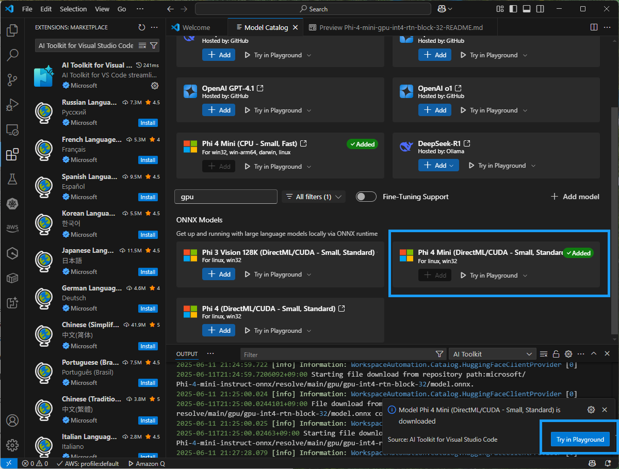Viewport: 619px width, 469px height.
Task: Click Try in Playground in notification
Action: [x=580, y=440]
